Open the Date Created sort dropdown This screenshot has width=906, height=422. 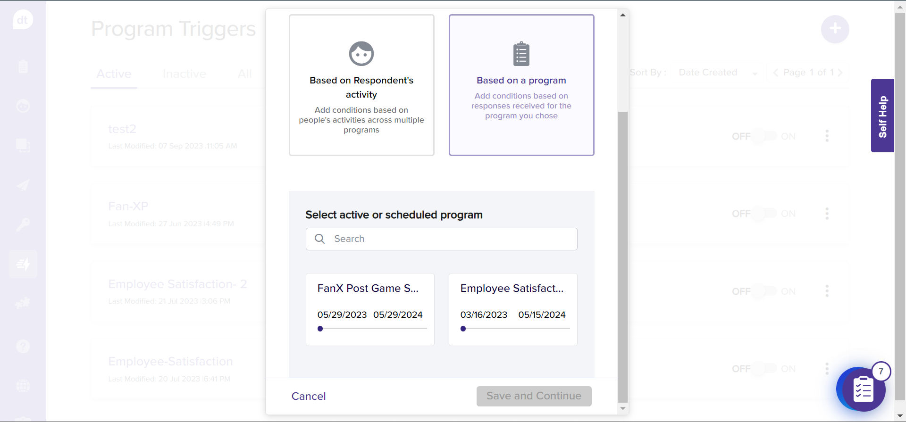click(x=717, y=73)
